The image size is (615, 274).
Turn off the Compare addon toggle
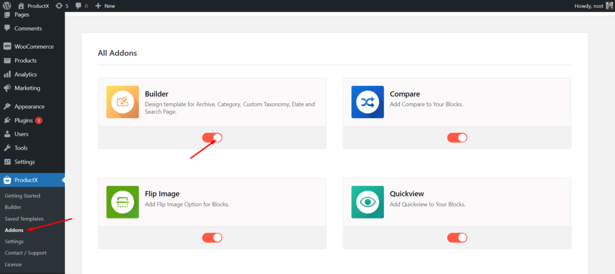click(457, 138)
